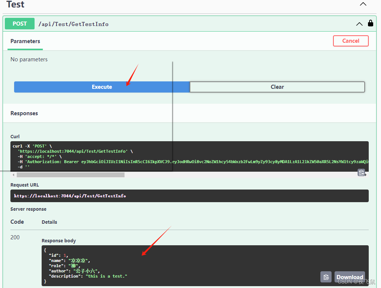Cancel the try-it-out mode

[x=351, y=41]
